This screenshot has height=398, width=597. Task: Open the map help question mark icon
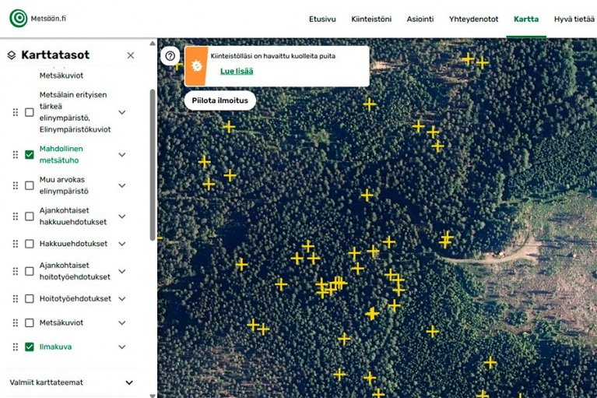tap(170, 56)
